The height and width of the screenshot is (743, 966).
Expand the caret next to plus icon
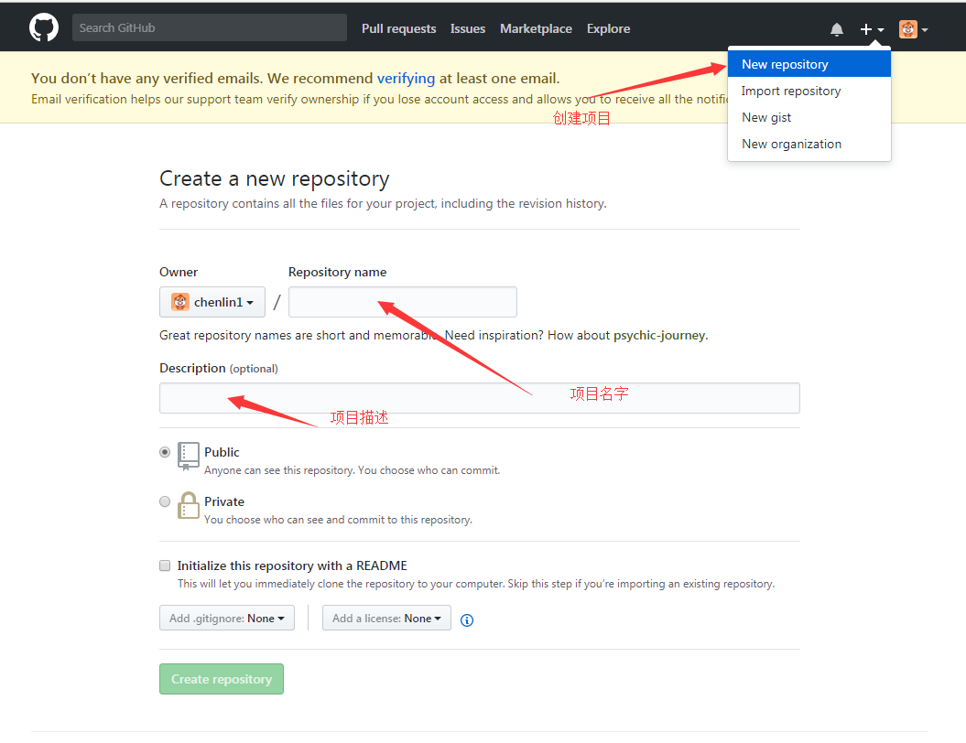point(881,29)
